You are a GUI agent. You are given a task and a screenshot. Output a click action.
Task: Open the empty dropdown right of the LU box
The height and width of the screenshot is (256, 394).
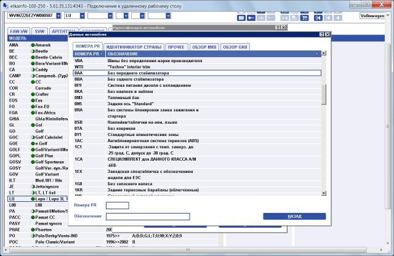[110, 15]
